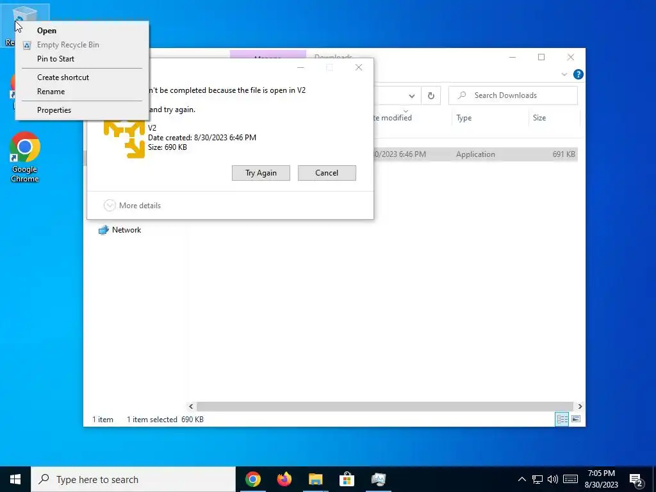This screenshot has width=656, height=492.
Task: Switch to details view layout icon
Action: [562, 419]
